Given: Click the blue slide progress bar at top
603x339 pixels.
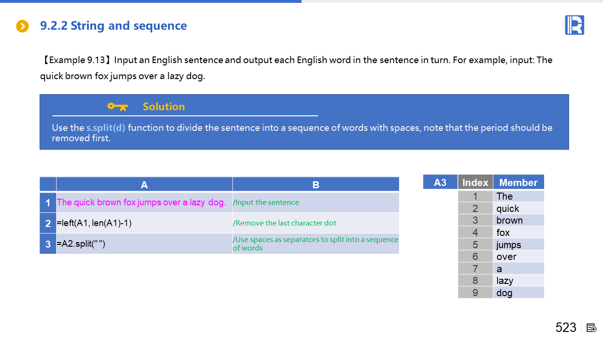Looking at the screenshot, I should coord(151,1).
